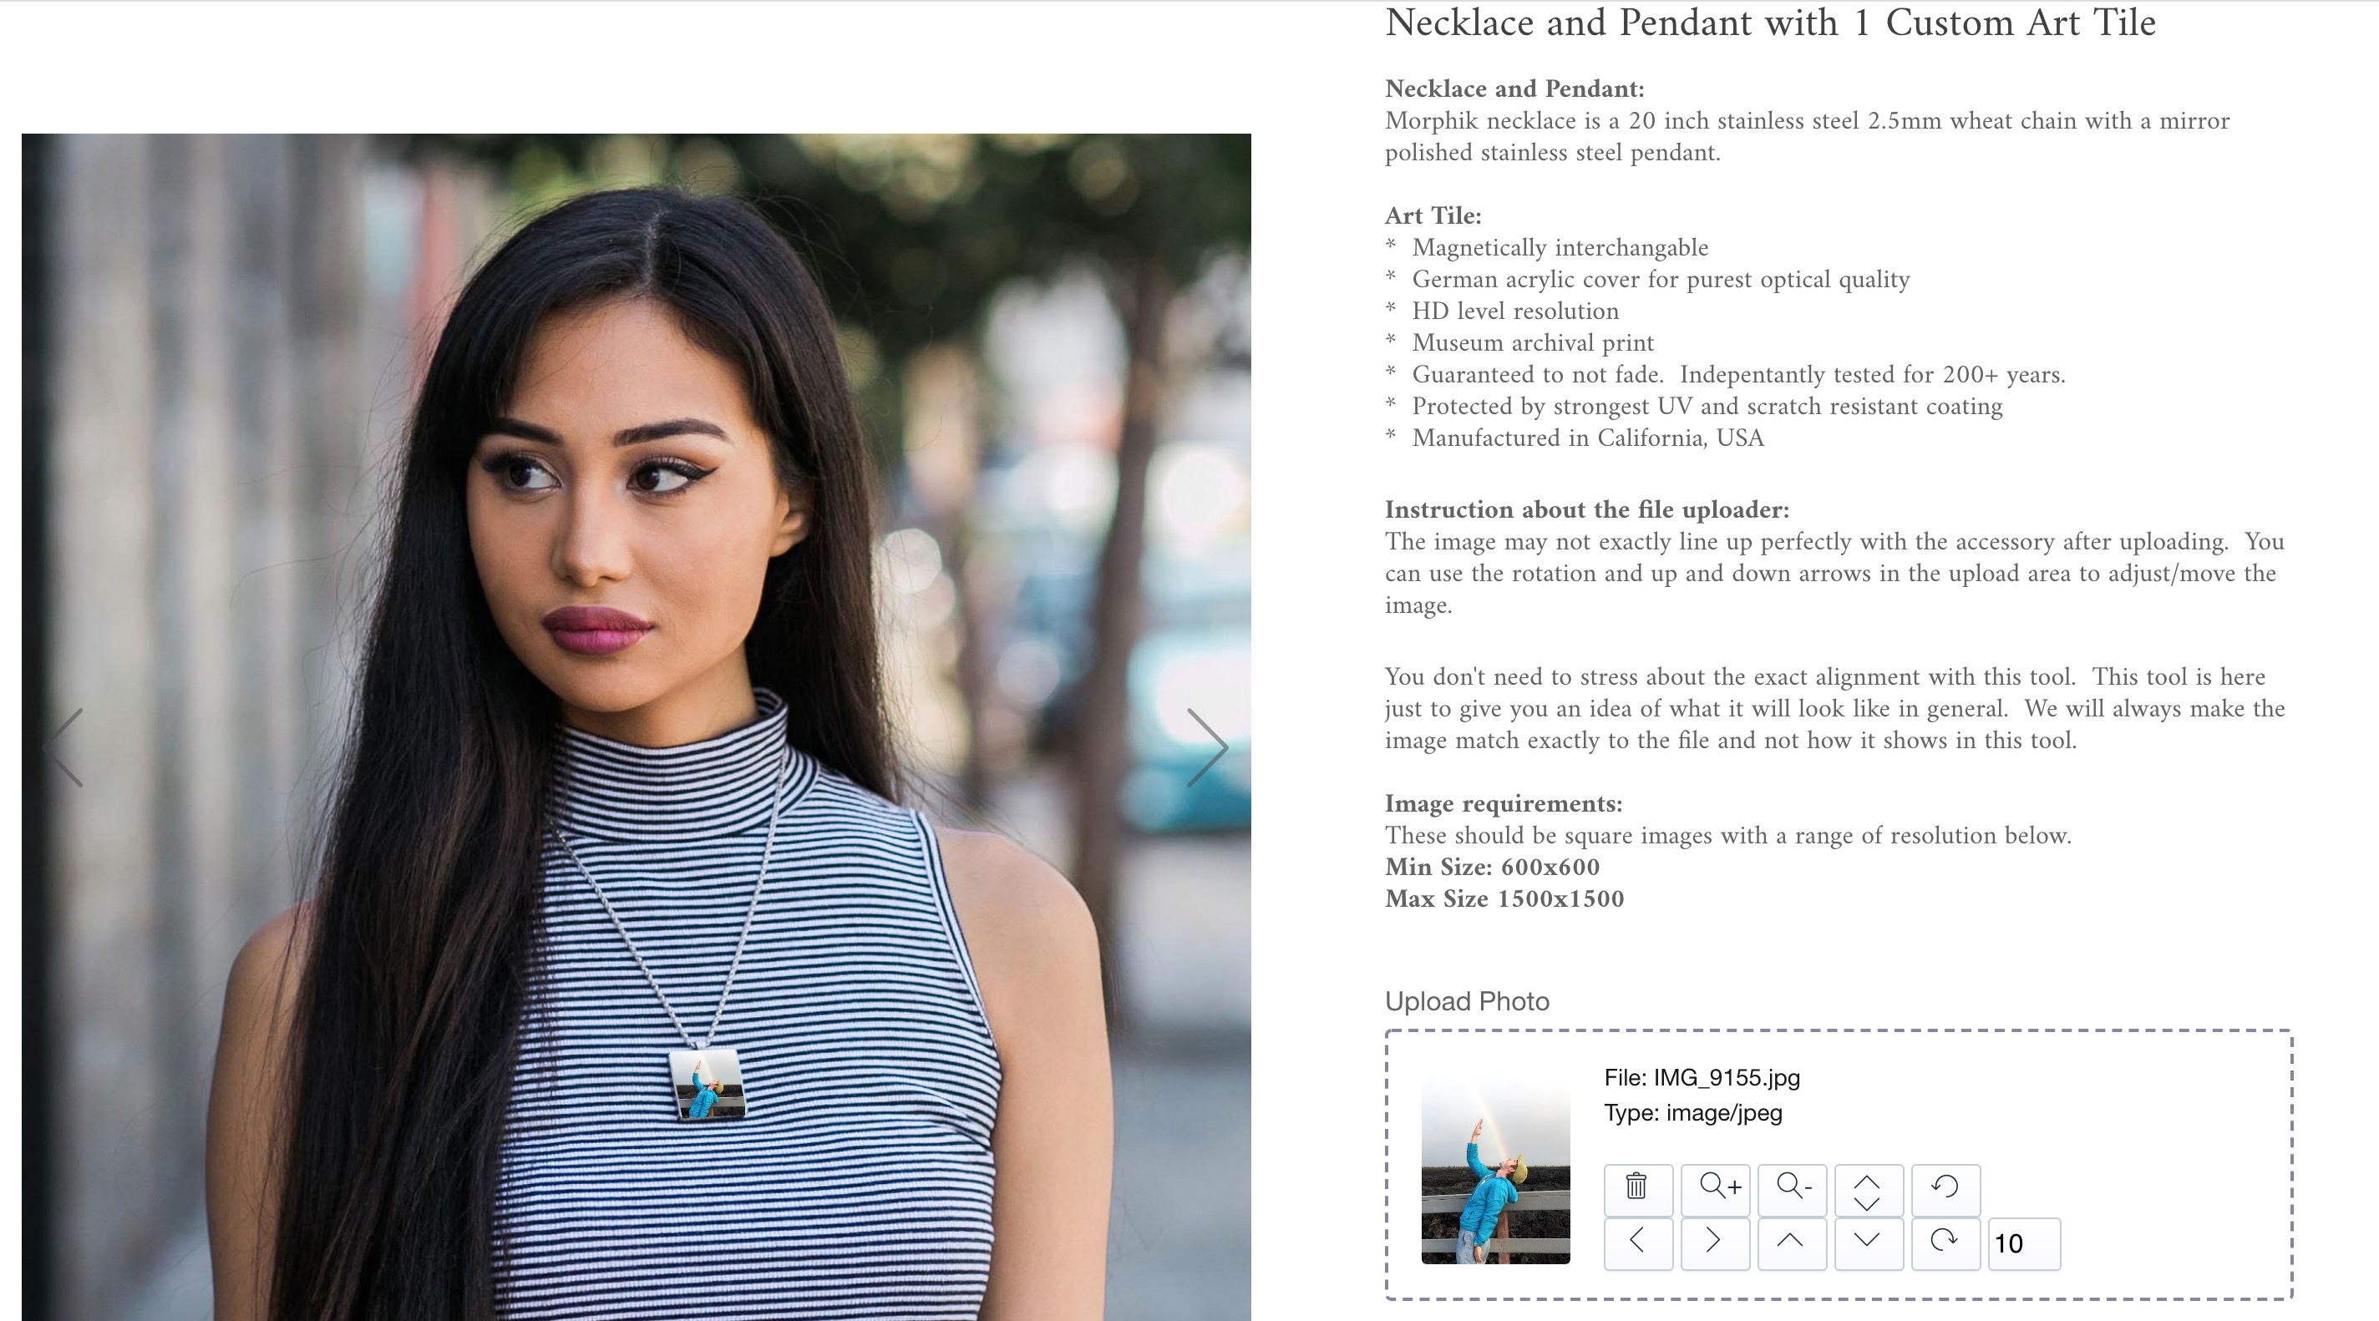Move the uploaded image right
The image size is (2379, 1321).
(1715, 1243)
